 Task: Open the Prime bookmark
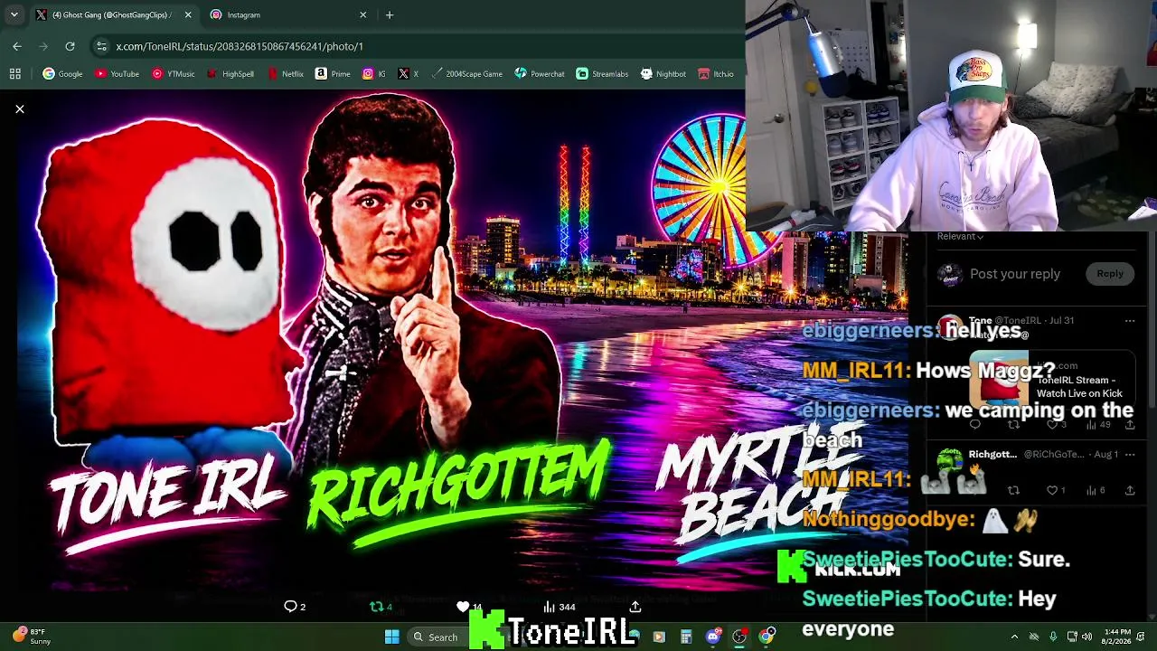tap(332, 74)
